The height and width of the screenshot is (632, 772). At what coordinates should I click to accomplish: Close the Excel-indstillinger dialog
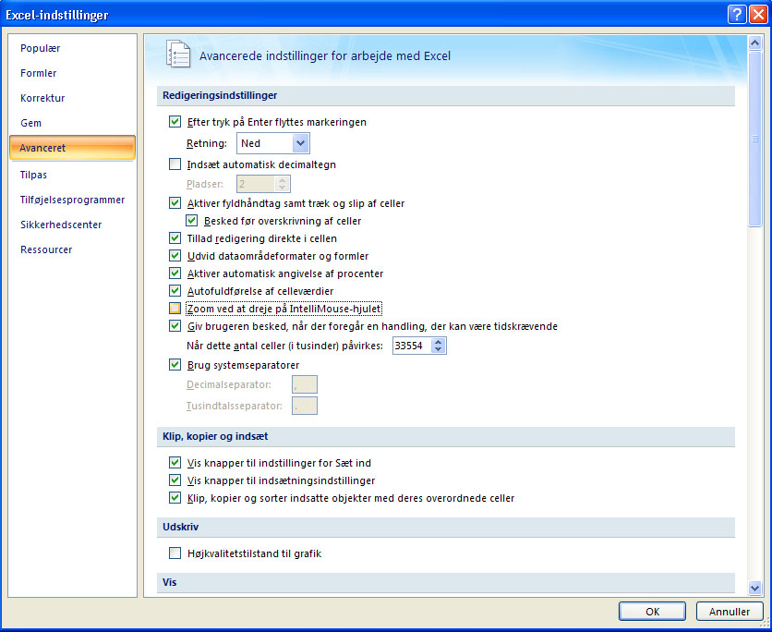pos(758,14)
